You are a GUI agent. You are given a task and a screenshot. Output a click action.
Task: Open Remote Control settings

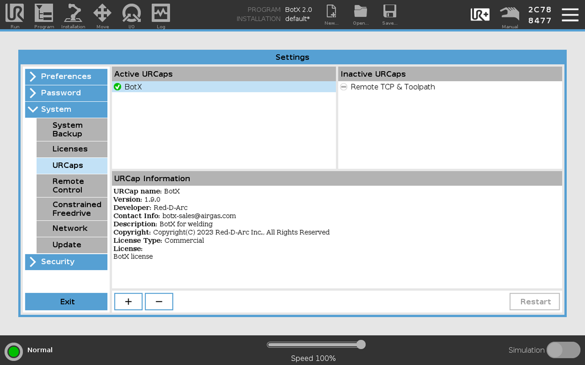point(72,185)
